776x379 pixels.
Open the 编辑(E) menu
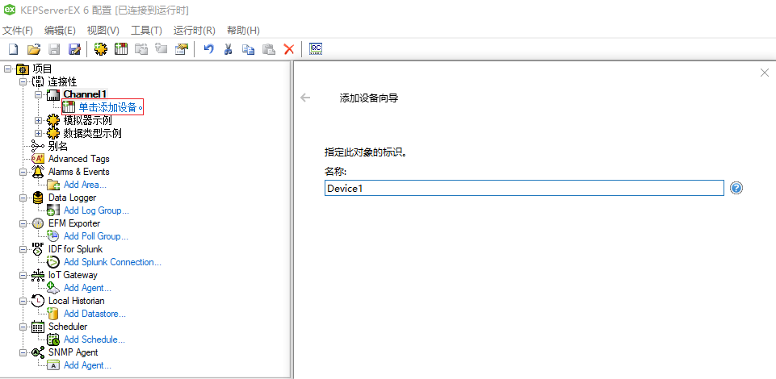(x=60, y=30)
